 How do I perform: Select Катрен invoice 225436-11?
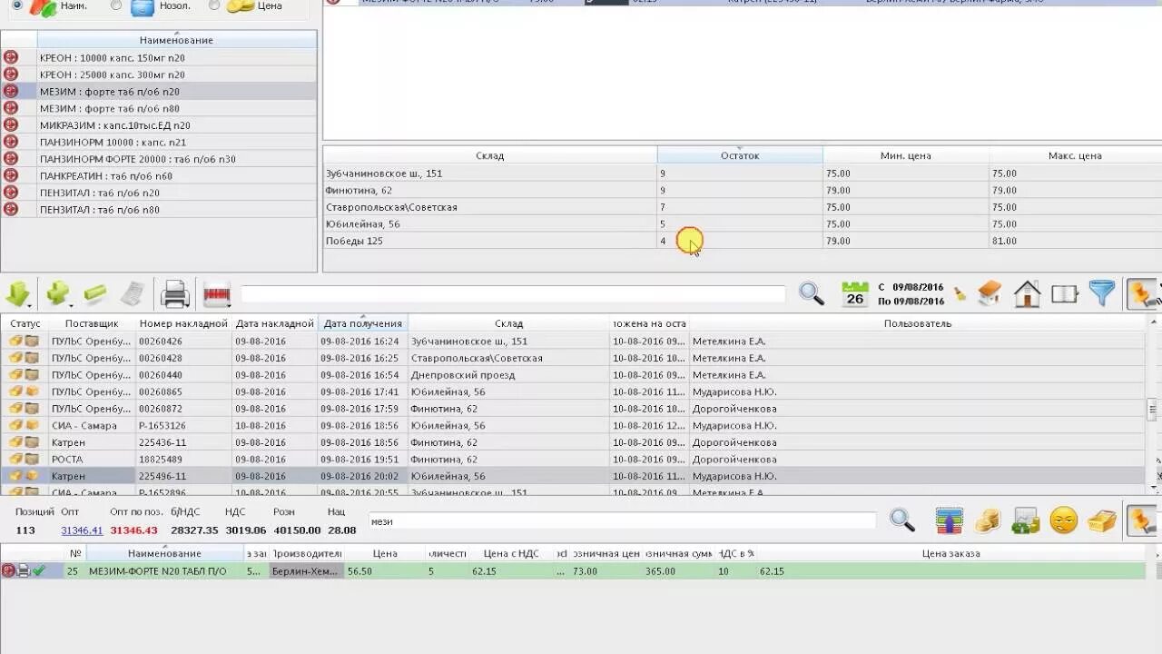click(x=573, y=442)
